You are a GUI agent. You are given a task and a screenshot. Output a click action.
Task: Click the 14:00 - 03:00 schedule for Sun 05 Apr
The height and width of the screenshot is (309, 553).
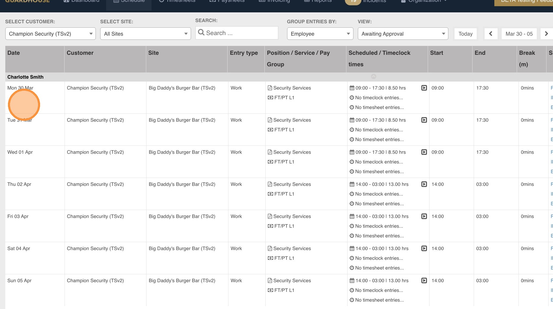point(382,280)
